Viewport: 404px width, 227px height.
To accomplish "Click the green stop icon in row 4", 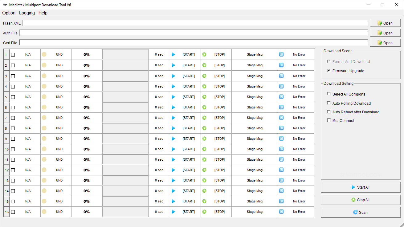I will tap(204, 86).
